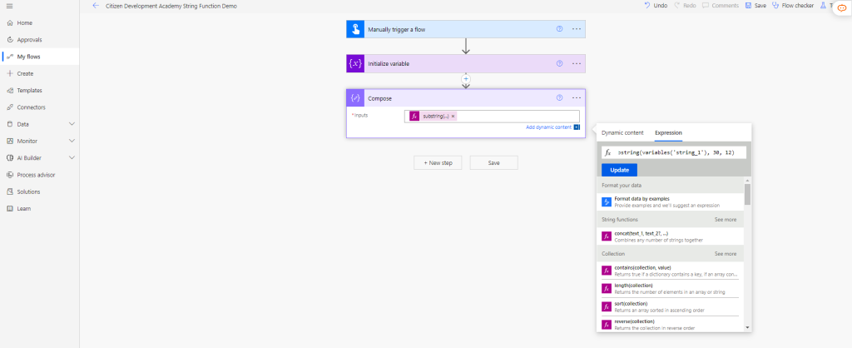Click the back arrow beside flow title
This screenshot has height=348, width=852.
point(96,6)
